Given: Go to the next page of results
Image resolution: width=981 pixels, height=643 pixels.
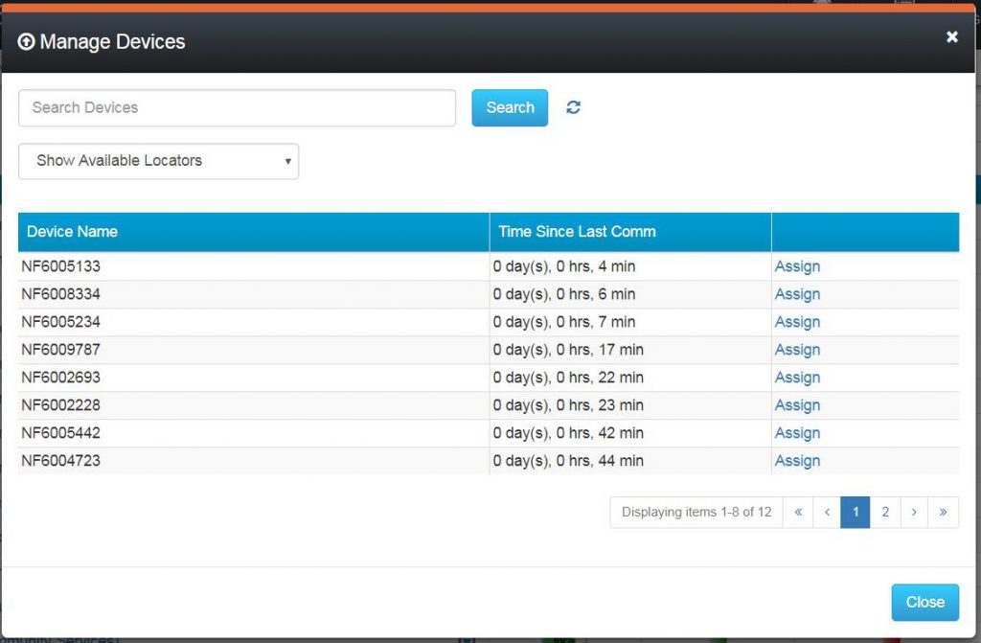Looking at the screenshot, I should pyautogui.click(x=914, y=512).
